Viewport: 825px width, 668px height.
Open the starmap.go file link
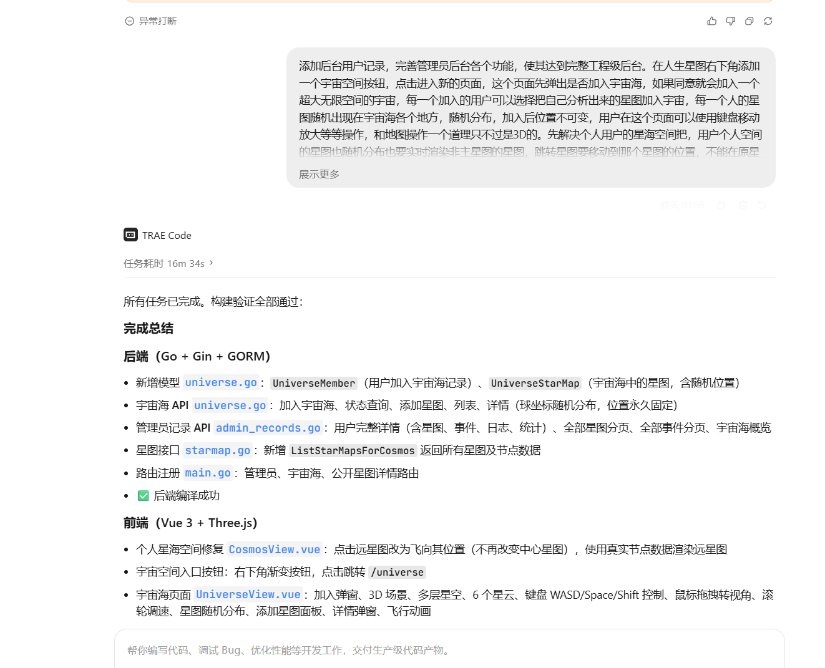[217, 450]
